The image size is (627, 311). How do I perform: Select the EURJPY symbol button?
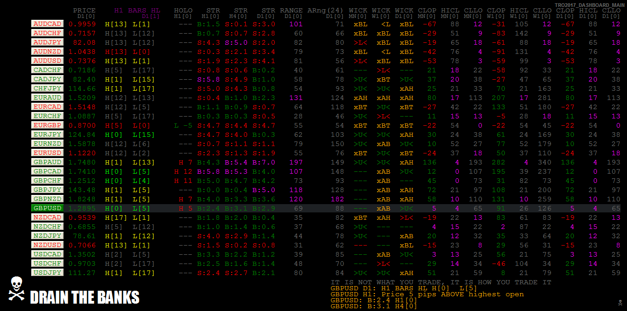[x=47, y=134]
